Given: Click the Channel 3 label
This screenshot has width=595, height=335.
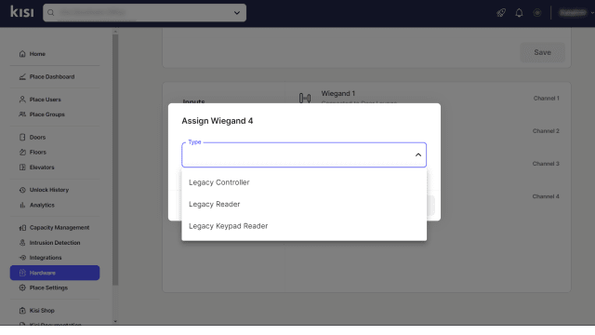Looking at the screenshot, I should click(x=546, y=164).
